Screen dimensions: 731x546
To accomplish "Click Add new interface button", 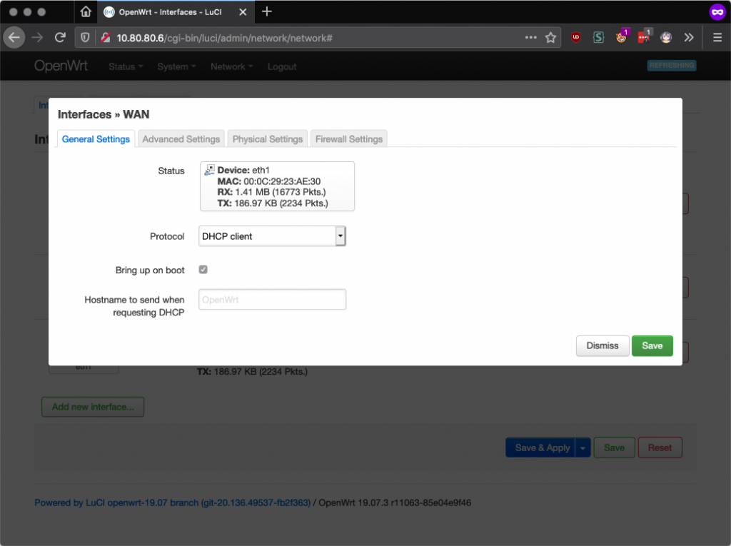I will click(x=93, y=407).
